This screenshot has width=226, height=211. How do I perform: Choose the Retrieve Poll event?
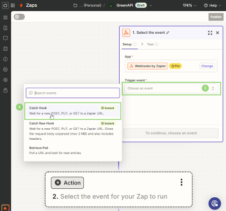click(x=73, y=150)
